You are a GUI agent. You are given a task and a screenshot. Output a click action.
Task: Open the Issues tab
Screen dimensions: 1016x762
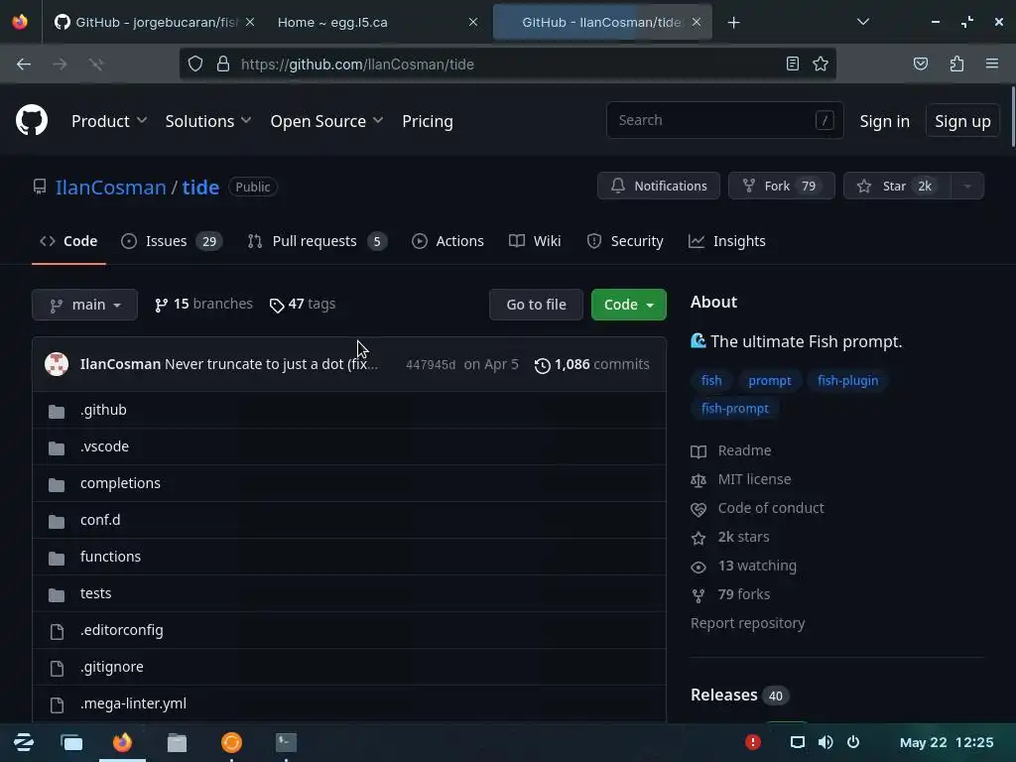click(172, 241)
